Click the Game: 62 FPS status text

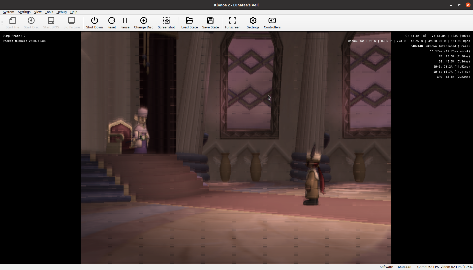coord(428,267)
